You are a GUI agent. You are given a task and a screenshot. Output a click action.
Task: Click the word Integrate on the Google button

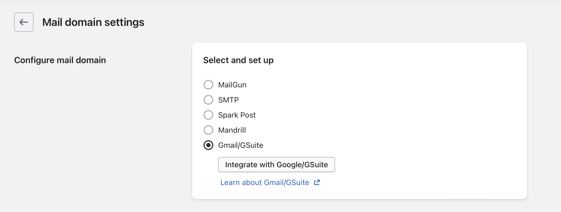click(241, 165)
